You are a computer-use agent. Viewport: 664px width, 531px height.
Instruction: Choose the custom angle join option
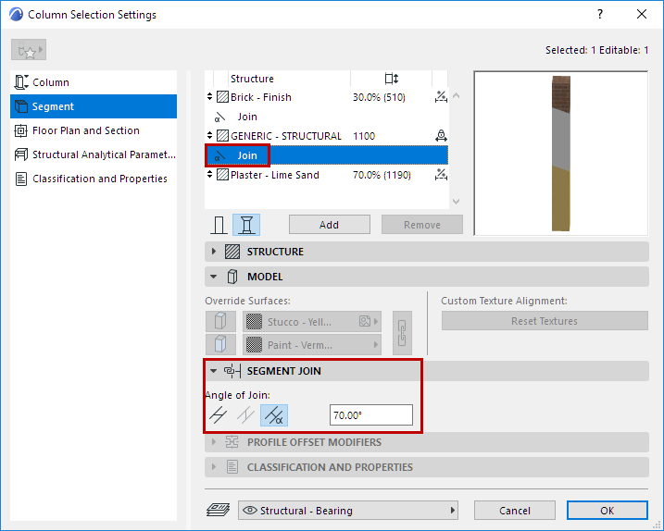click(x=274, y=415)
